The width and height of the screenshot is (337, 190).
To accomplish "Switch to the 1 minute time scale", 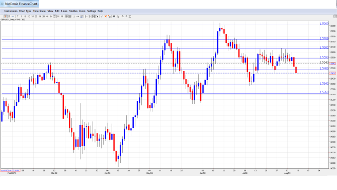I will tap(21, 16).
